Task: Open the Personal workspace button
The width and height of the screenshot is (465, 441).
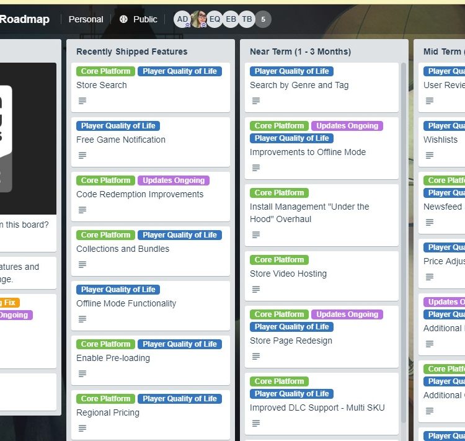Action: (x=86, y=19)
